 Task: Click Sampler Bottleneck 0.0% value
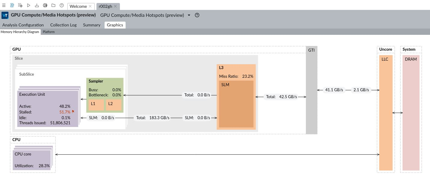coord(117,95)
